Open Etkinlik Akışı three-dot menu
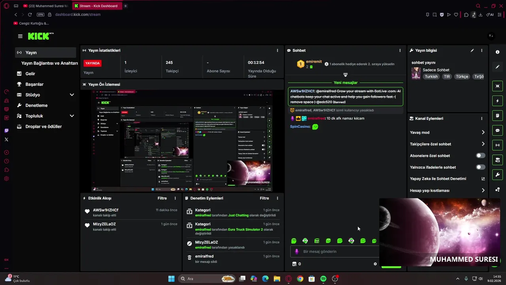This screenshot has width=506, height=285. pyautogui.click(x=175, y=198)
